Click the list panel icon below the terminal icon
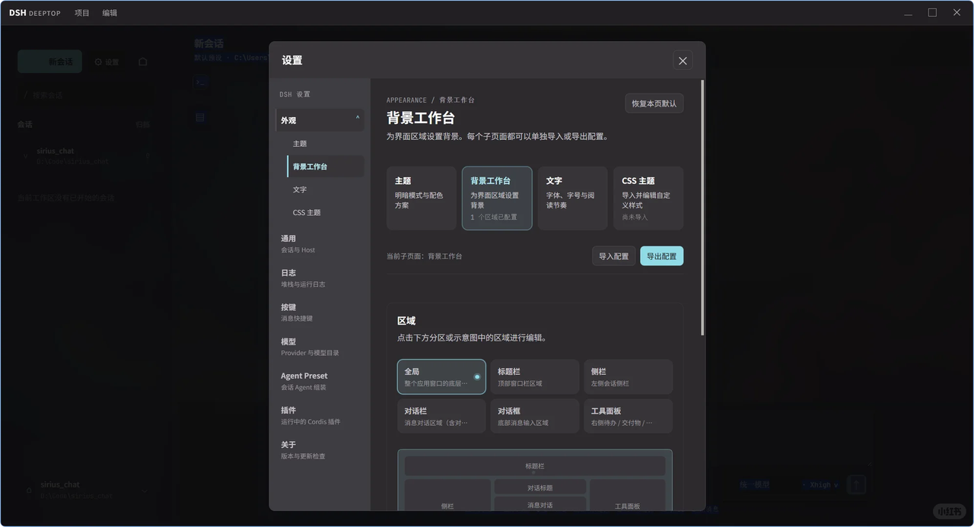974x527 pixels. pyautogui.click(x=200, y=117)
